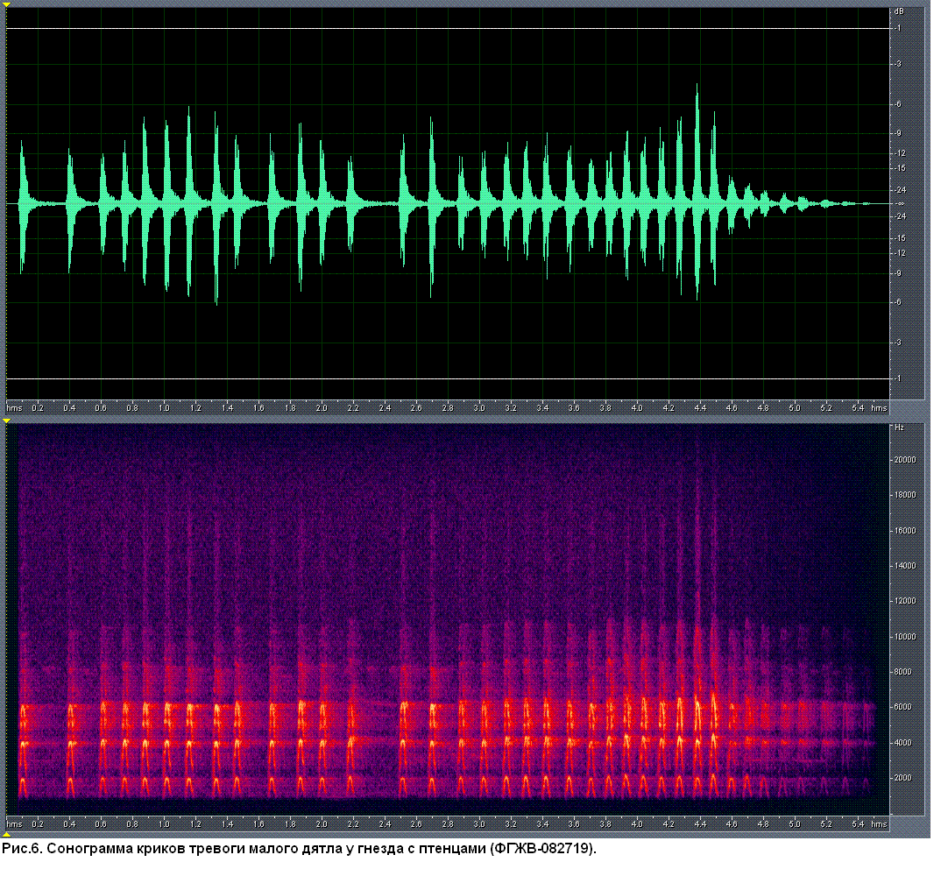Click the 18000 Hz frequency scale label
Image resolution: width=934 pixels, height=876 pixels.
(905, 495)
